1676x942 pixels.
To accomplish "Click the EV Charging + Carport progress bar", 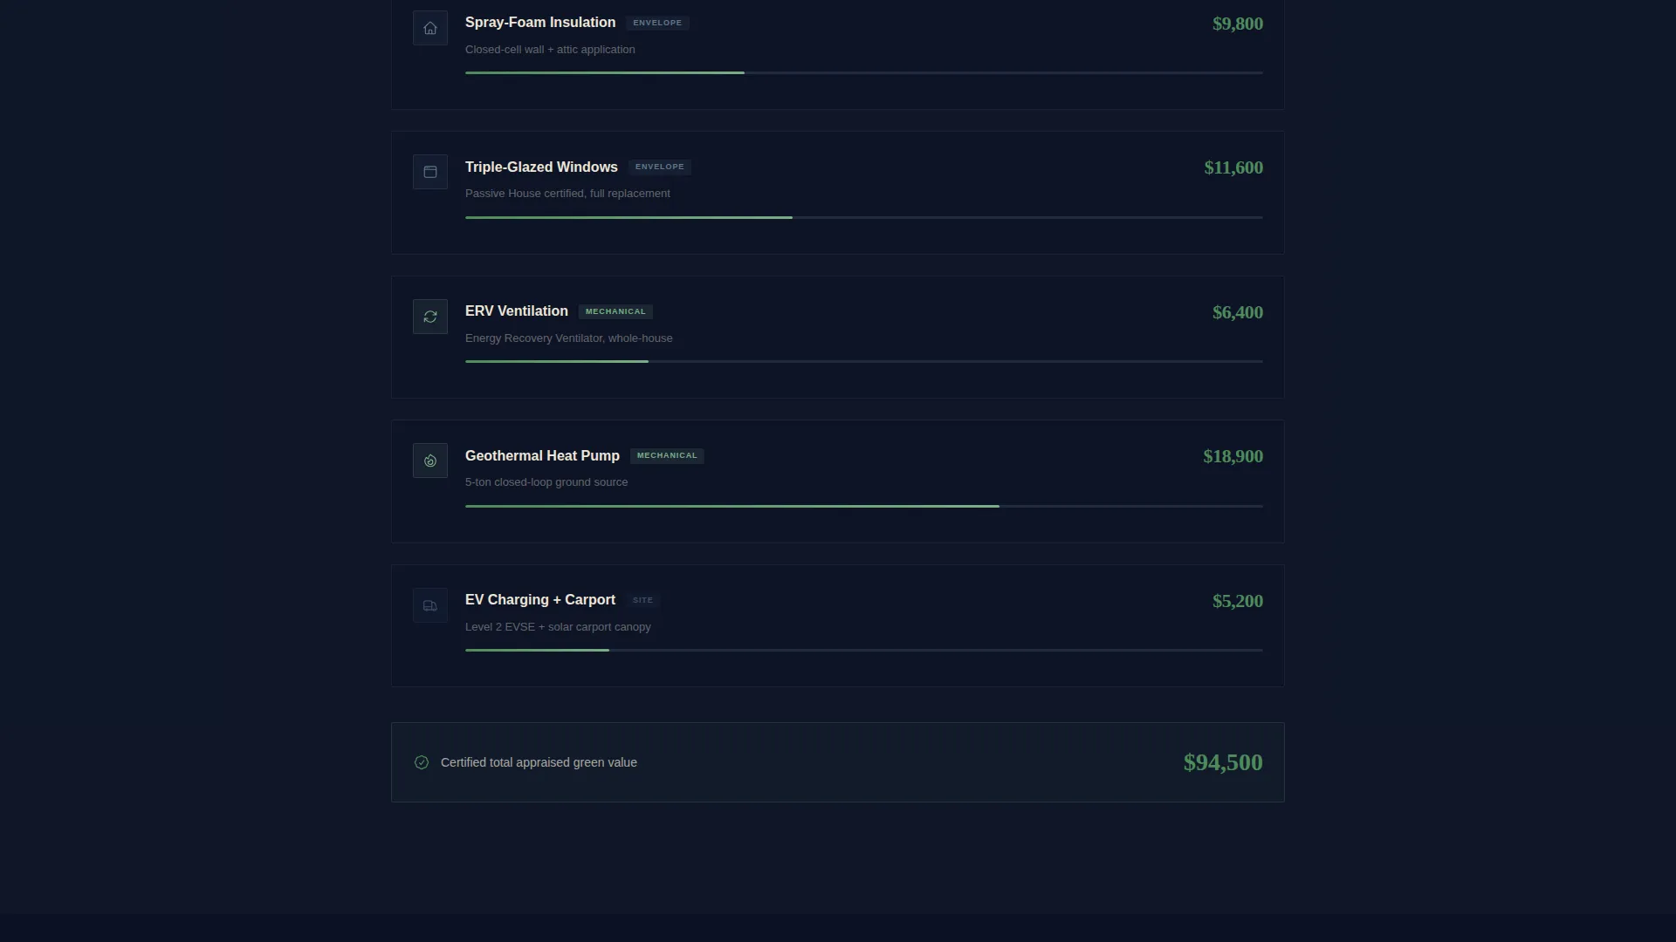I will 864,650.
